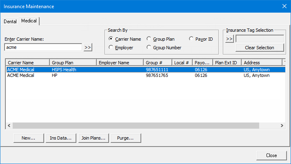
Task: Open Insurance Tag Selection arrow button
Action: (229, 39)
